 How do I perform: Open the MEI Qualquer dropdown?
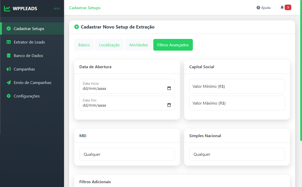tap(127, 154)
